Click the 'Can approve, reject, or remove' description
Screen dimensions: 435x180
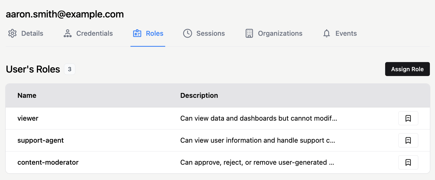click(257, 162)
